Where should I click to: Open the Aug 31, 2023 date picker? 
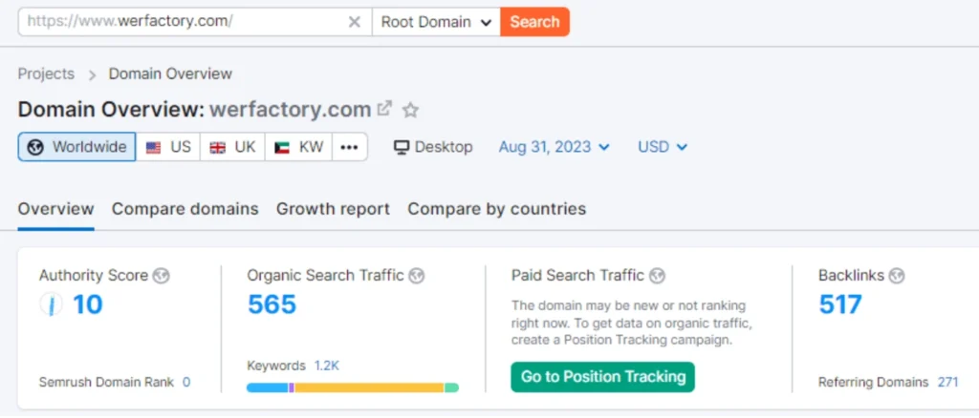pyautogui.click(x=554, y=147)
